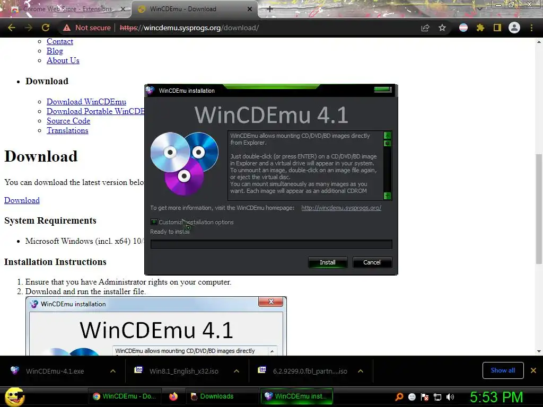The width and height of the screenshot is (543, 407).
Task: Click the WinCDEmu installation screenshot on page
Action: coord(156,326)
